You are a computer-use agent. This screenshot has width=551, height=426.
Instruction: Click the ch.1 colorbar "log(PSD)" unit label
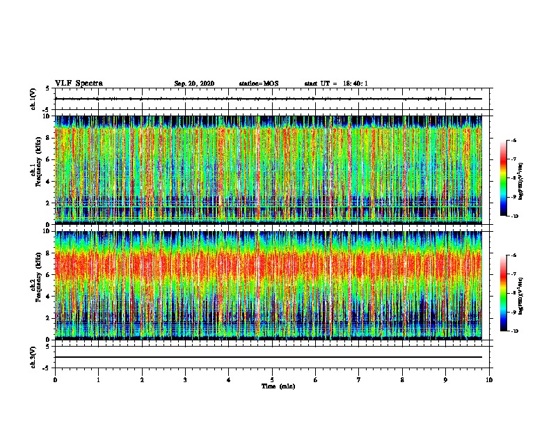pos(521,181)
